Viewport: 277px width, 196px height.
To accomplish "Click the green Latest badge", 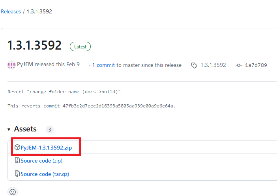I will tap(80, 46).
